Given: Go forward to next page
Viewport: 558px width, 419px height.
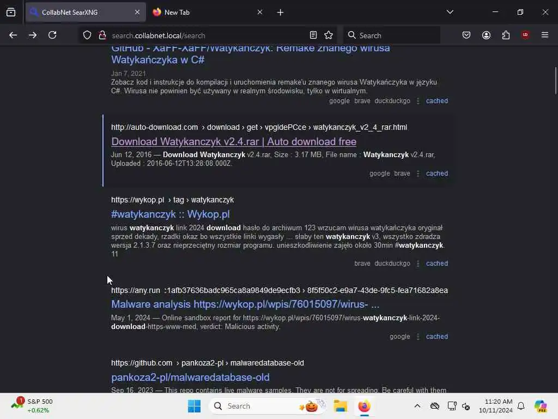Looking at the screenshot, I should [33, 35].
